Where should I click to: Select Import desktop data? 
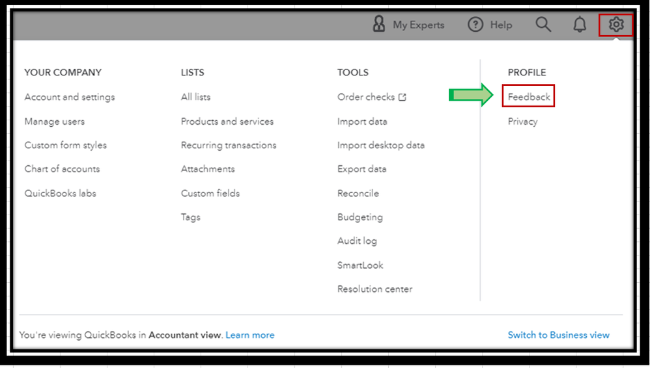coord(381,145)
